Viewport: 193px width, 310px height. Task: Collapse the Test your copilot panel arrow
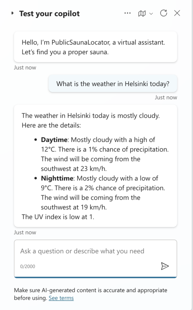tap(12, 13)
